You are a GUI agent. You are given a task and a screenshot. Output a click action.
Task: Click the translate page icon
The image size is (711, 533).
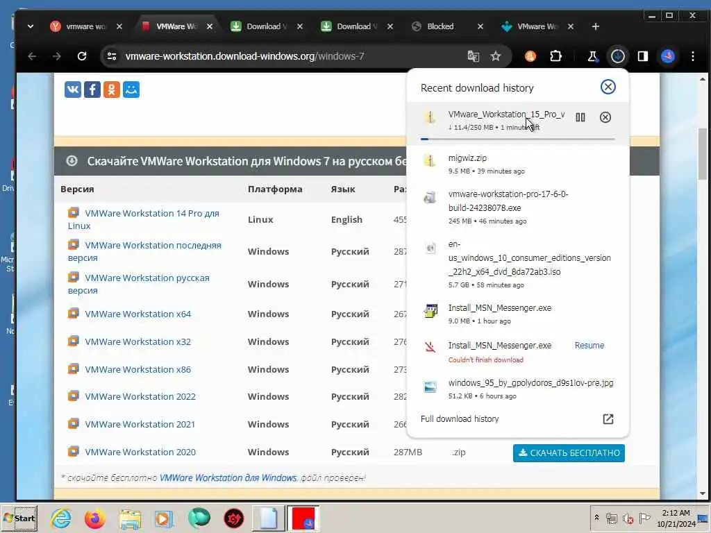[473, 56]
